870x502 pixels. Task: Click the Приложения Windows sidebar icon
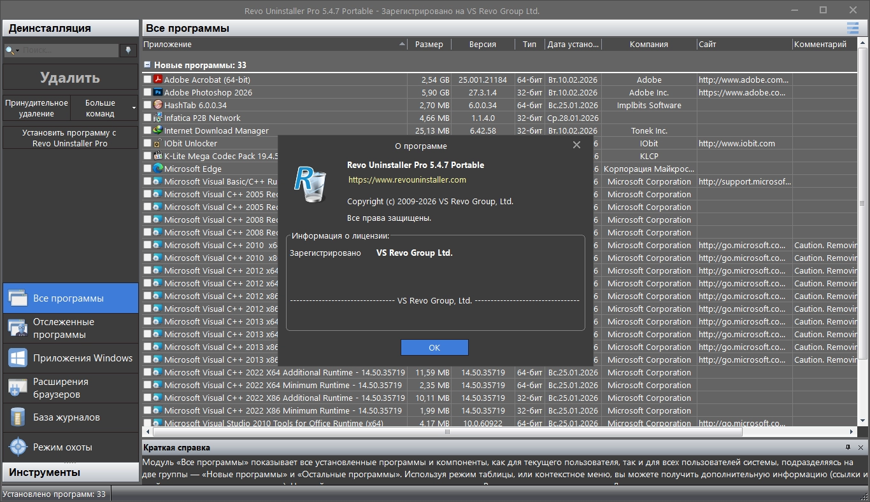click(18, 358)
